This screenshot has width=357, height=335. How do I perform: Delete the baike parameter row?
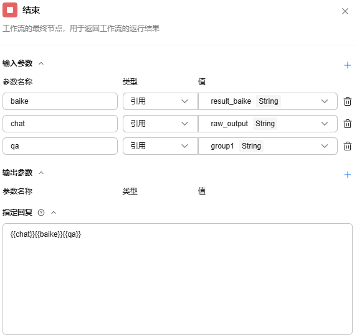click(x=347, y=101)
